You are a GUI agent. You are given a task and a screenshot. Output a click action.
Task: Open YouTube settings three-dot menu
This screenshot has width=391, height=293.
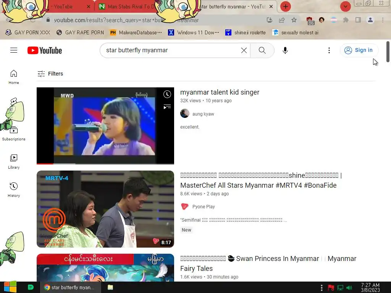coord(329,50)
